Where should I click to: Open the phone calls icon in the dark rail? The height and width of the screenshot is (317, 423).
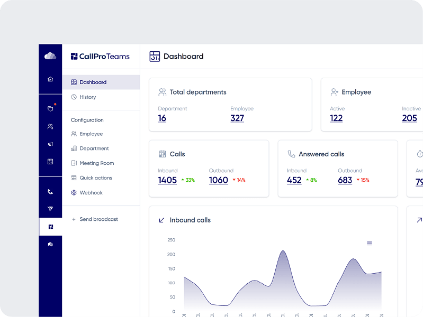click(x=50, y=192)
